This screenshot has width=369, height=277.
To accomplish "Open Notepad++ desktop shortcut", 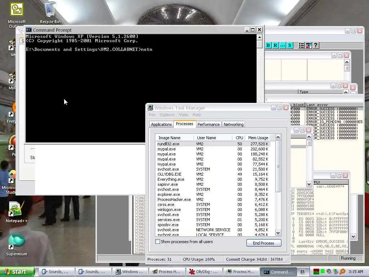I will pyautogui.click(x=16, y=212).
